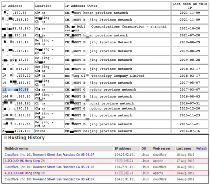
Task: Click the IP ending in 1.24.100
Action: click(x=16, y=131)
